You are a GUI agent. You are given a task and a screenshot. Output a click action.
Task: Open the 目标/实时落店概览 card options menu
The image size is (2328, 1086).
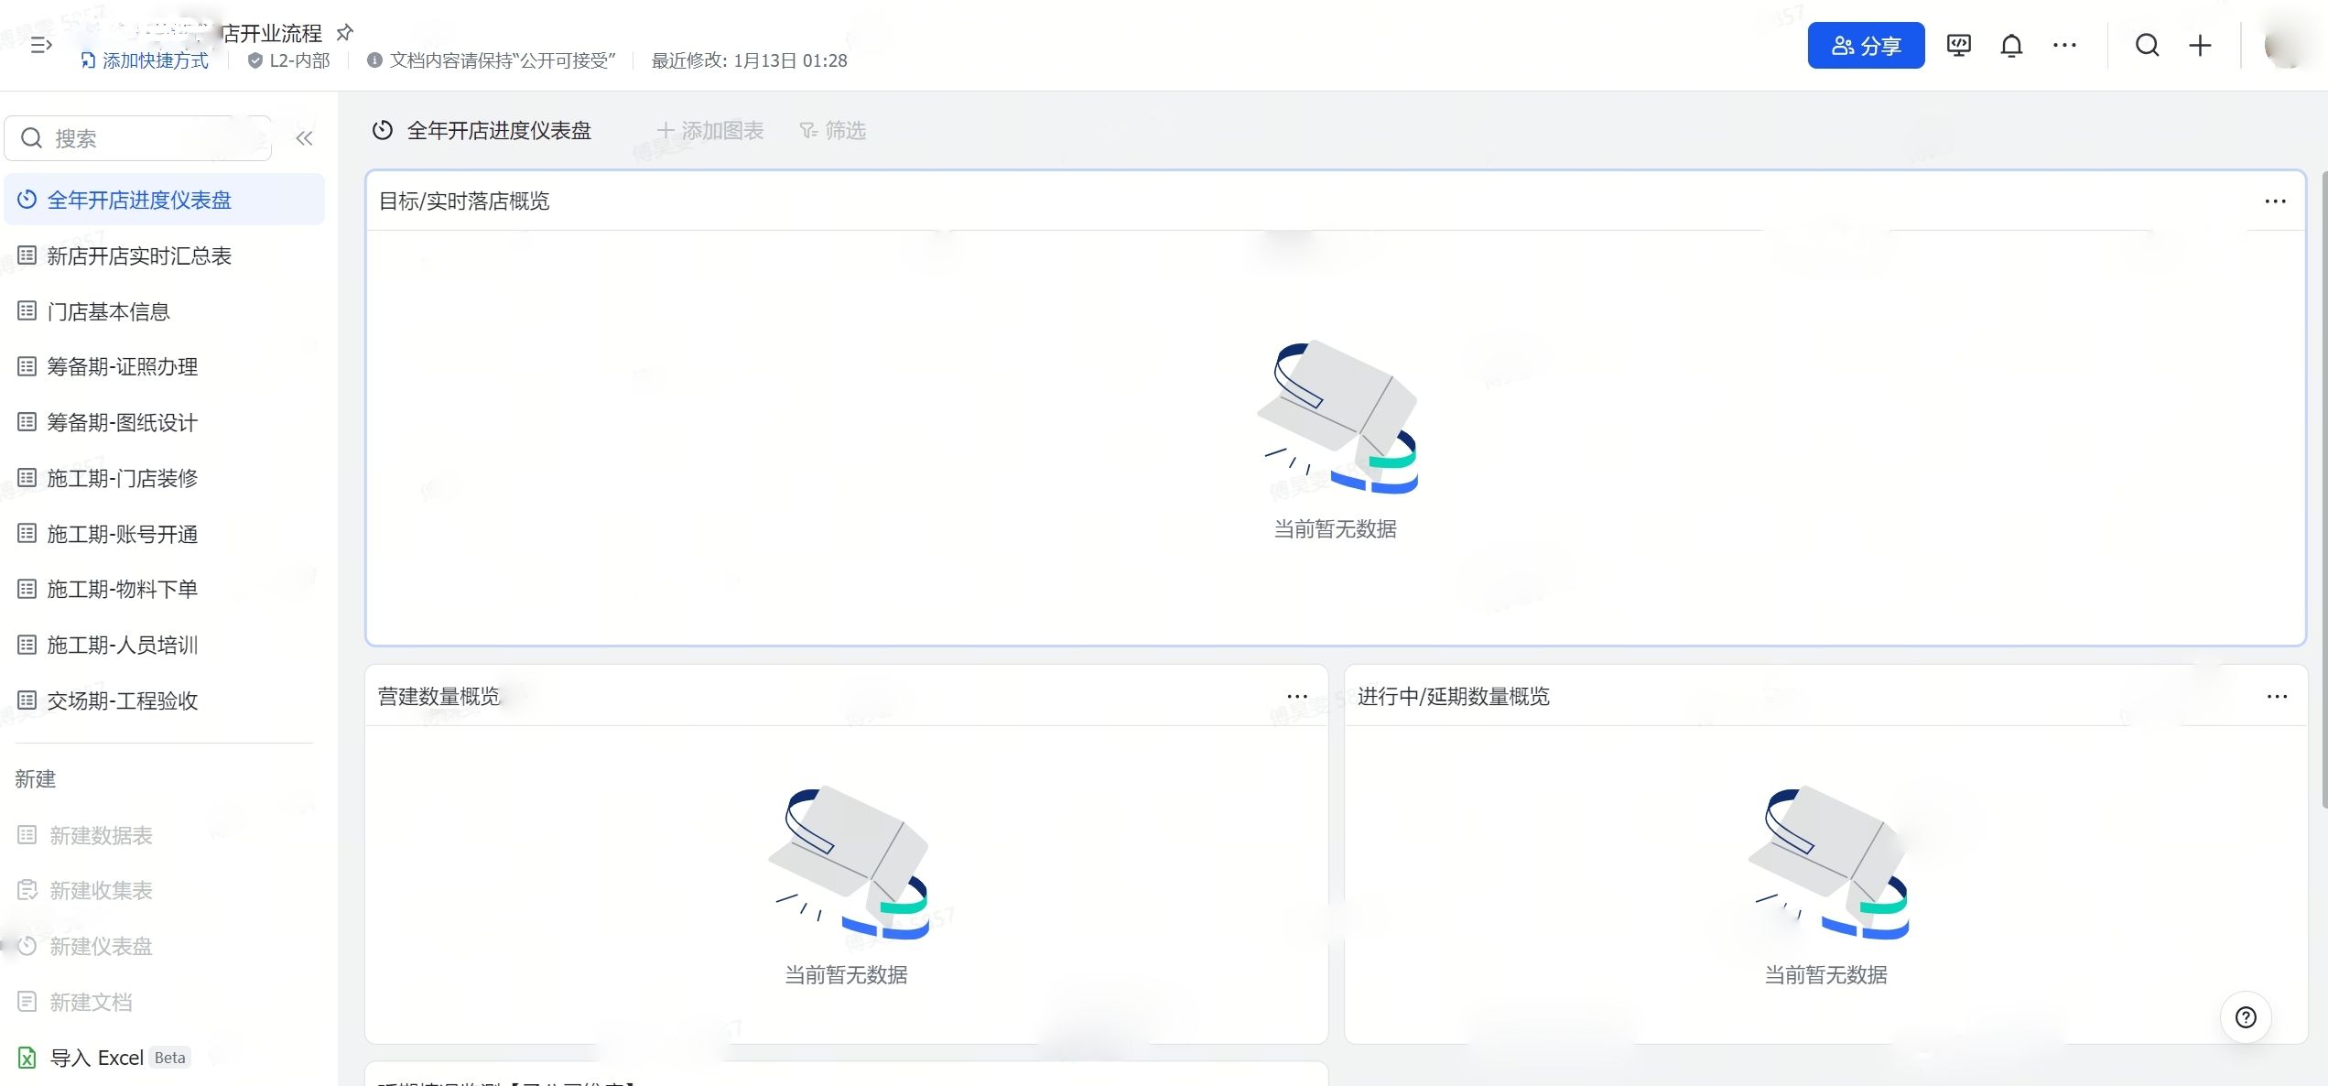pyautogui.click(x=2275, y=201)
